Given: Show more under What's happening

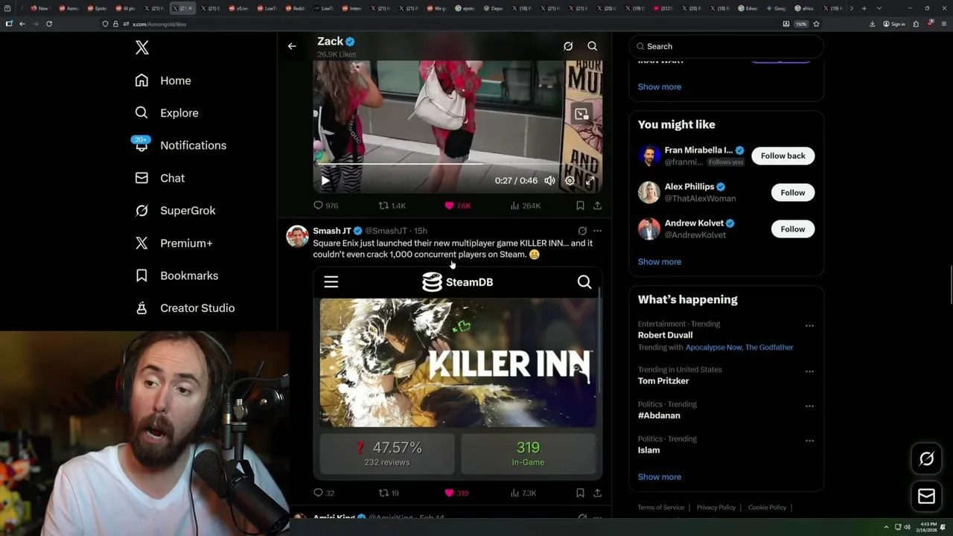Looking at the screenshot, I should point(660,477).
